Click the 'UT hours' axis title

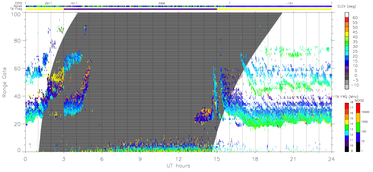(178, 166)
